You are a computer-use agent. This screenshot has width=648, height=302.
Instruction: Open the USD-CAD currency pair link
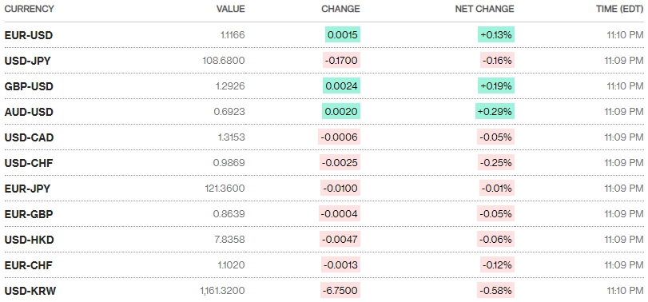(29, 137)
